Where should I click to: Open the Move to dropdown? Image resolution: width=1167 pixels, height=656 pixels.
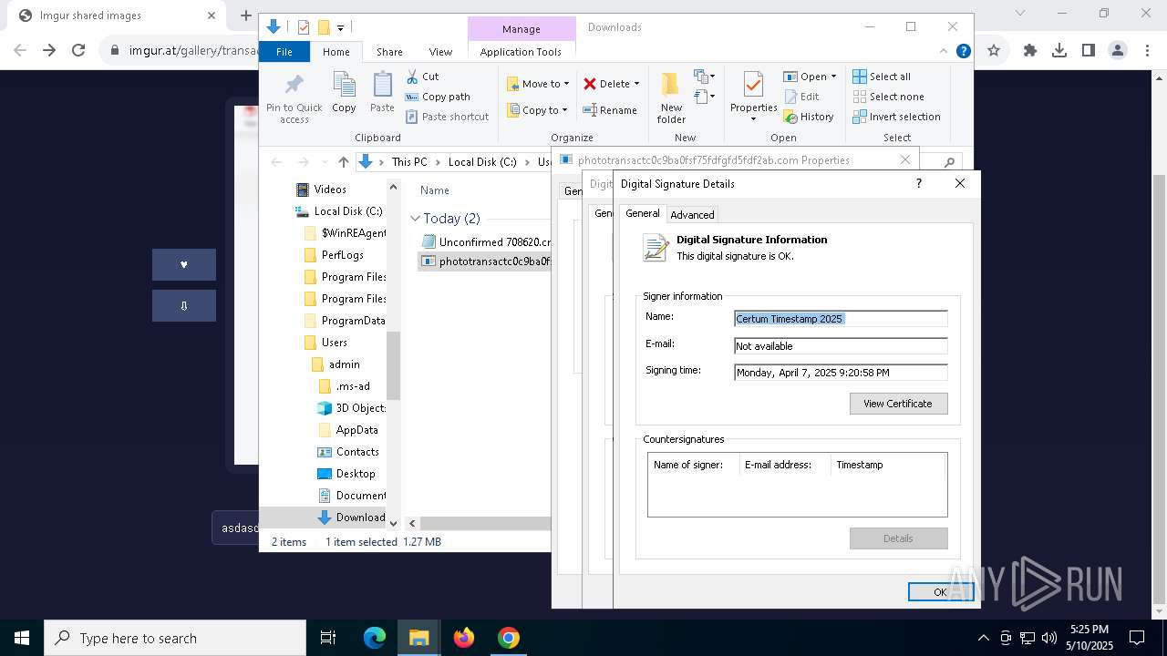538,84
